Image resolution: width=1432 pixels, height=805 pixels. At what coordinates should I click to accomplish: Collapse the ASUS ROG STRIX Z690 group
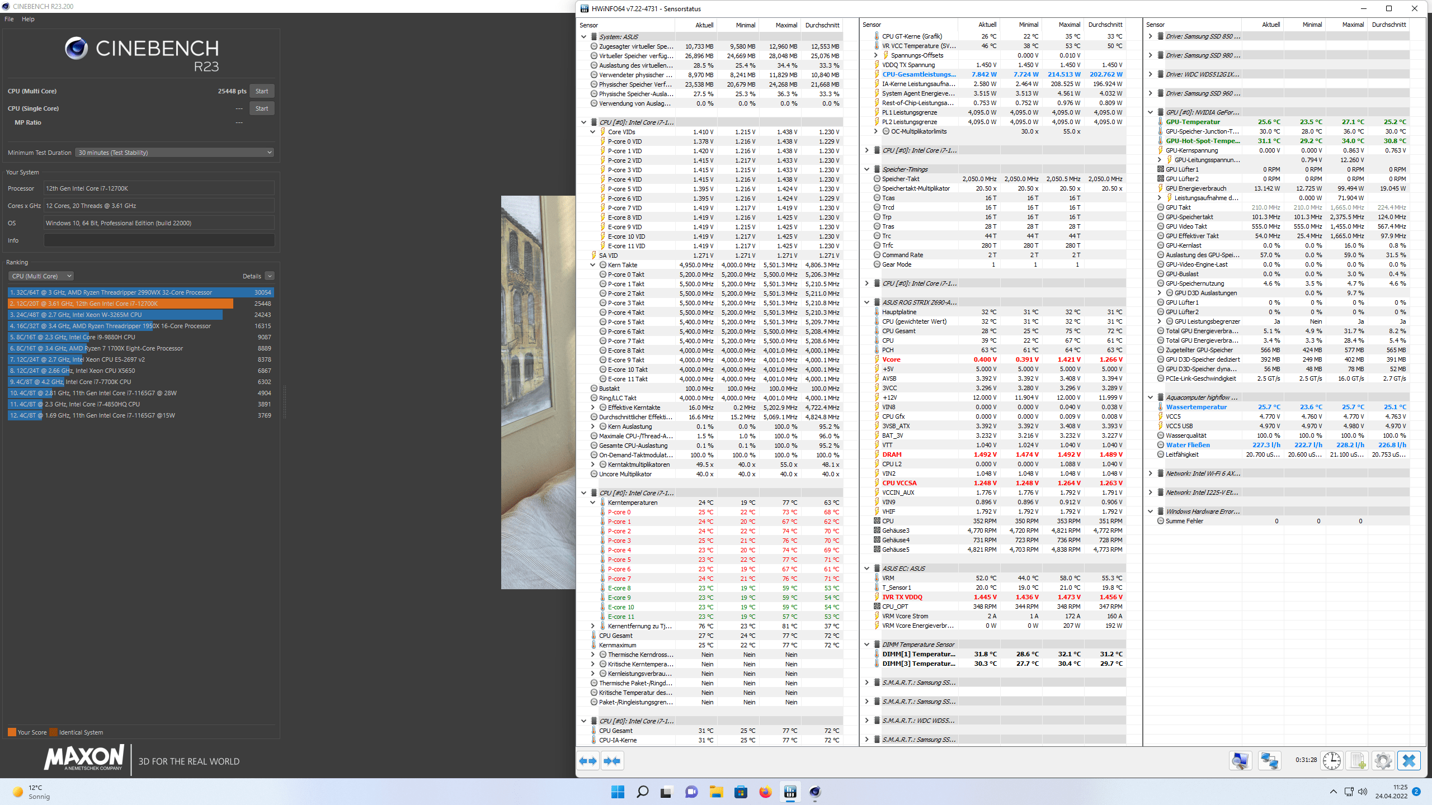pos(866,302)
